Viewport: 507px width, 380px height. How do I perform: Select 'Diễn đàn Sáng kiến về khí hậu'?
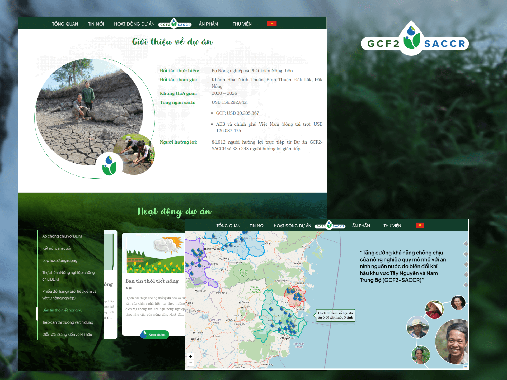point(67,334)
